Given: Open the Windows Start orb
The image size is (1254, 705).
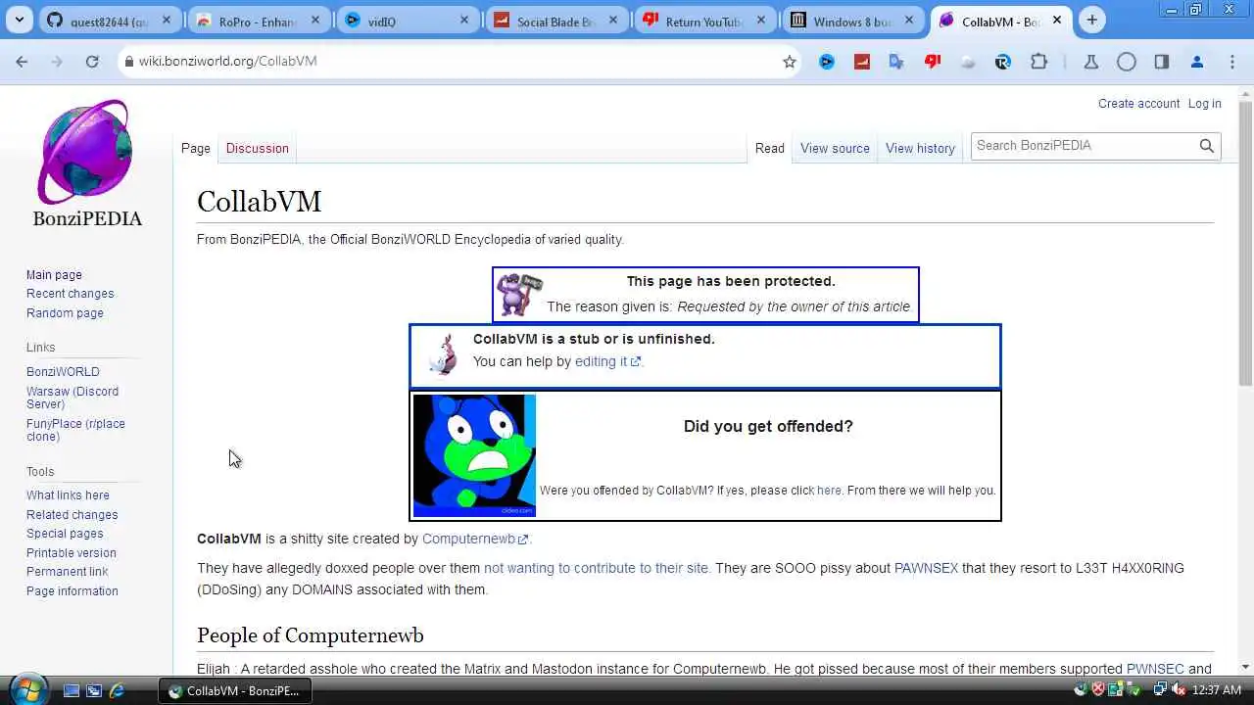Looking at the screenshot, I should (x=27, y=689).
